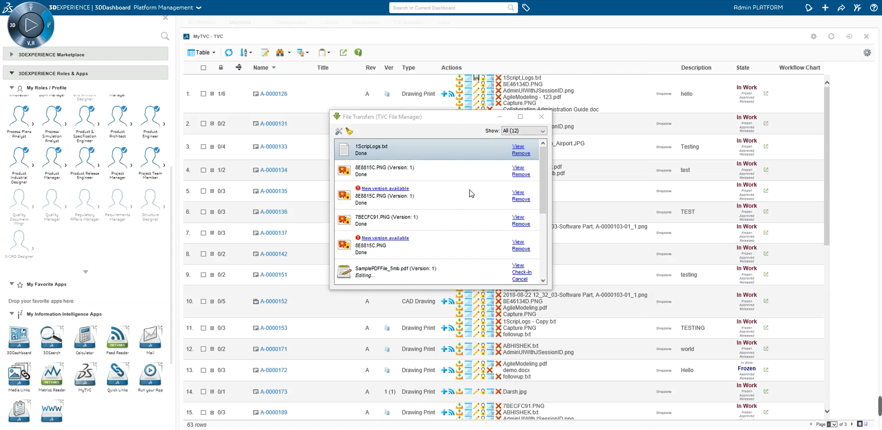Open the MyTVC app icon
The width and height of the screenshot is (882, 430).
coord(84,375)
